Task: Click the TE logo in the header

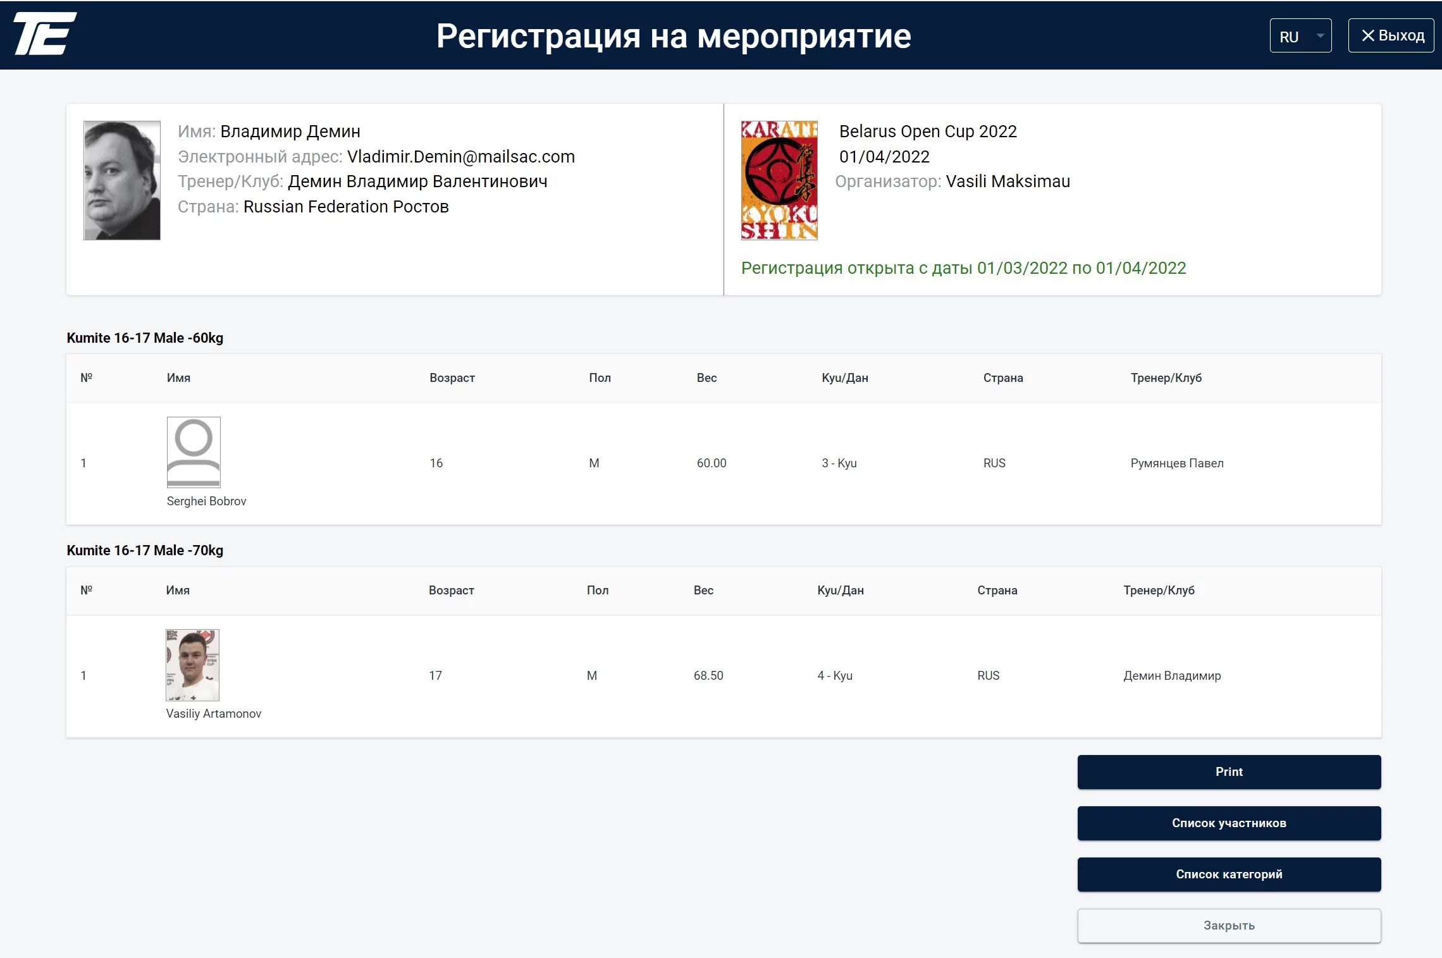Action: 45,34
